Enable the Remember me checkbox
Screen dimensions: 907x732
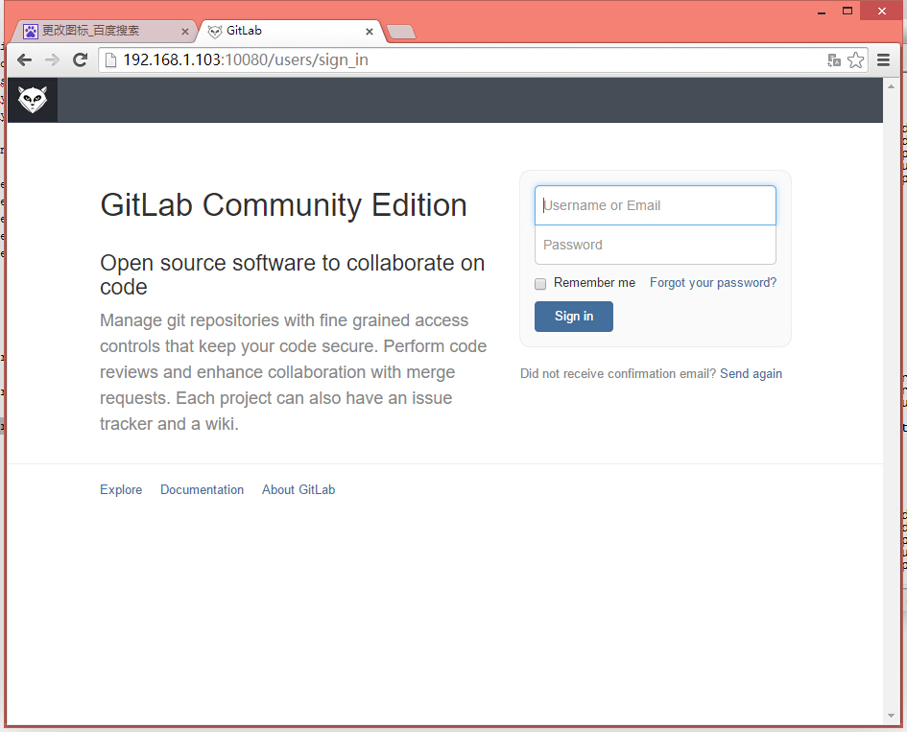pyautogui.click(x=540, y=283)
